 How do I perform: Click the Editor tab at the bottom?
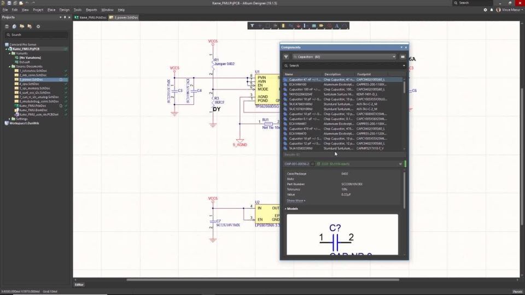[x=79, y=285]
